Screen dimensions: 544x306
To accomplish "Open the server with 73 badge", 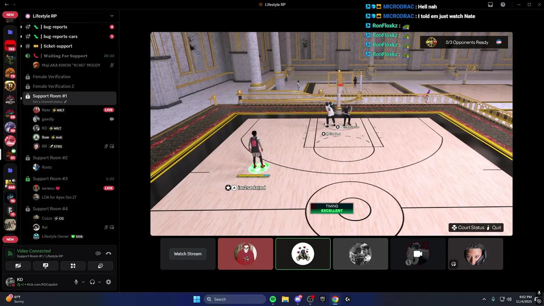I will coord(10,73).
